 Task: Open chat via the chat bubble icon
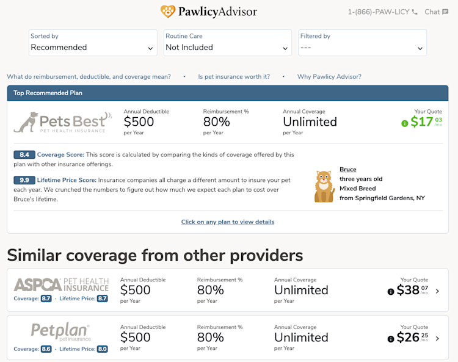445,12
